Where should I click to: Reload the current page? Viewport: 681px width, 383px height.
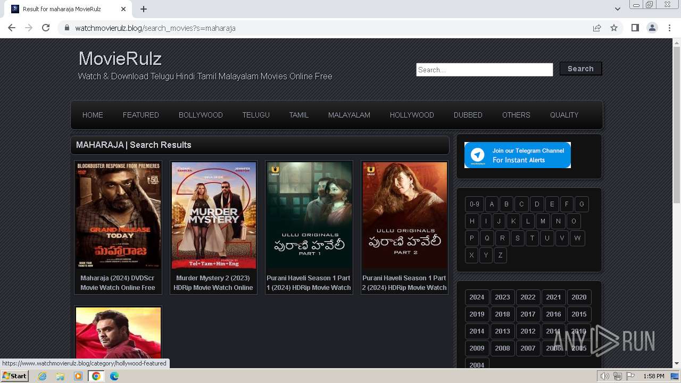pyautogui.click(x=46, y=28)
